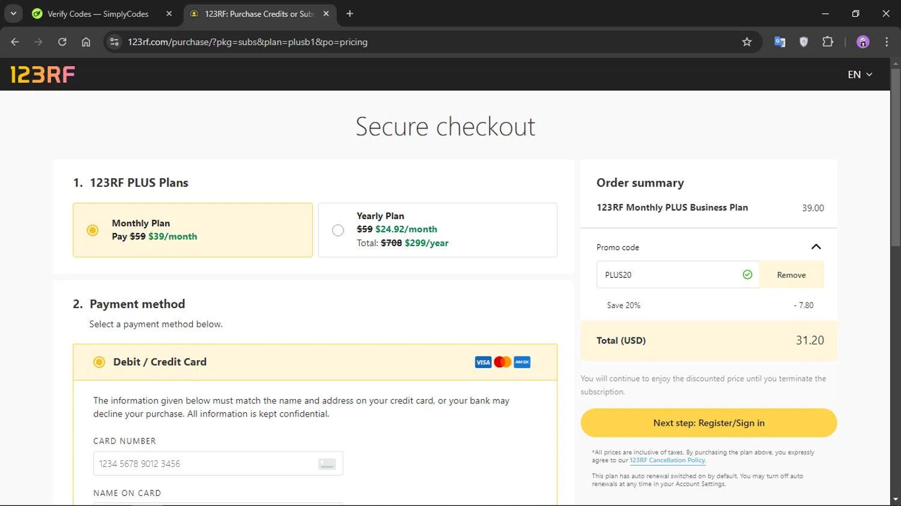The height and width of the screenshot is (506, 901).
Task: Click Next step: Register/Sign in button
Action: point(709,423)
